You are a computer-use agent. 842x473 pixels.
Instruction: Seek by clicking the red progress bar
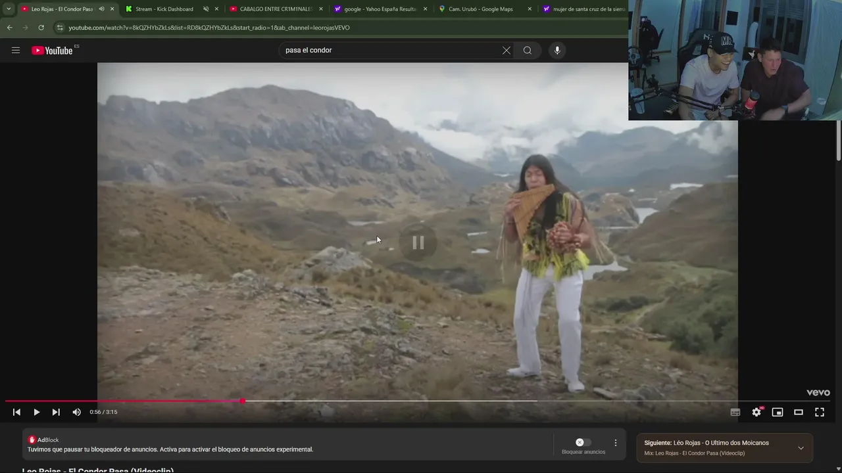coord(124,401)
